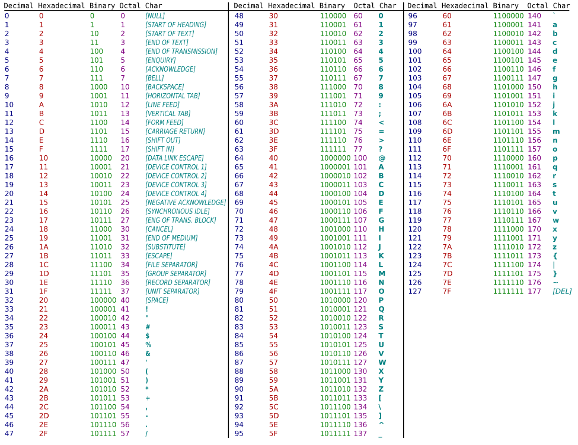This screenshot has height=445, width=578.
Task: Select octal value 177
Action: click(x=534, y=292)
